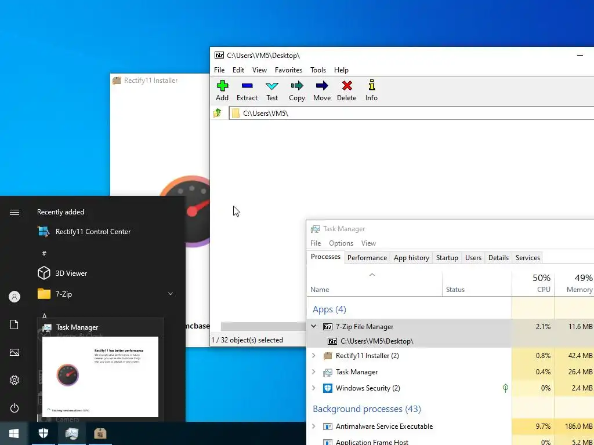
Task: Open Settings gear in Start menu
Action: [15, 380]
